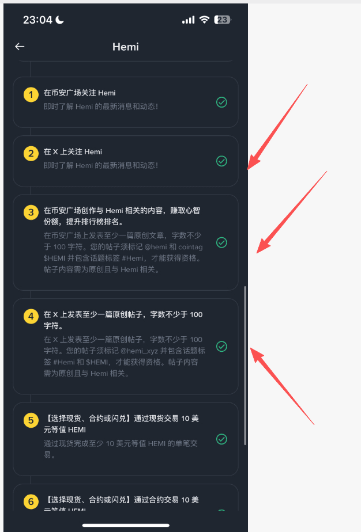Tap the back arrow icon
This screenshot has width=361, height=532.
pos(20,47)
